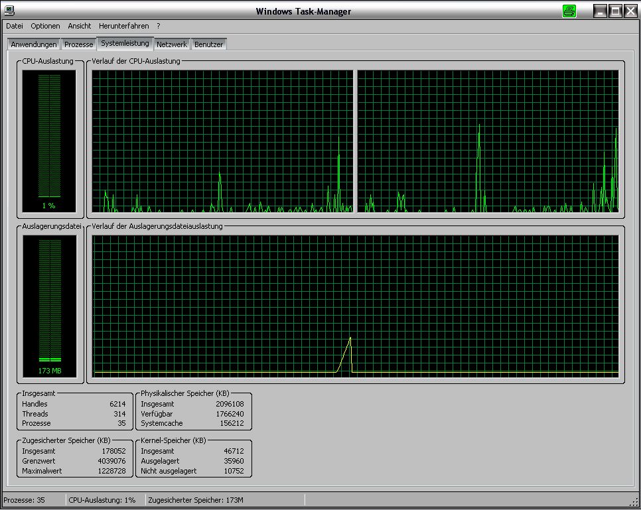
Task: Click the Handles label
Action: pyautogui.click(x=35, y=404)
